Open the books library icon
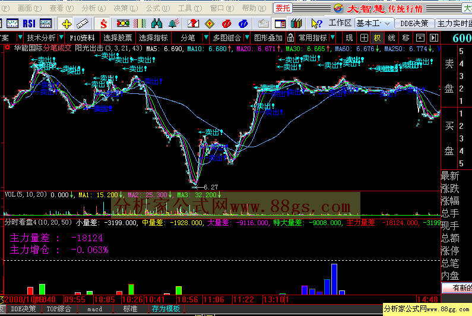 click(x=296, y=24)
